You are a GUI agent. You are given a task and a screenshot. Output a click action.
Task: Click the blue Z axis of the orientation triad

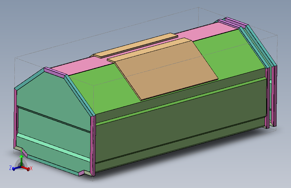tap(16, 168)
